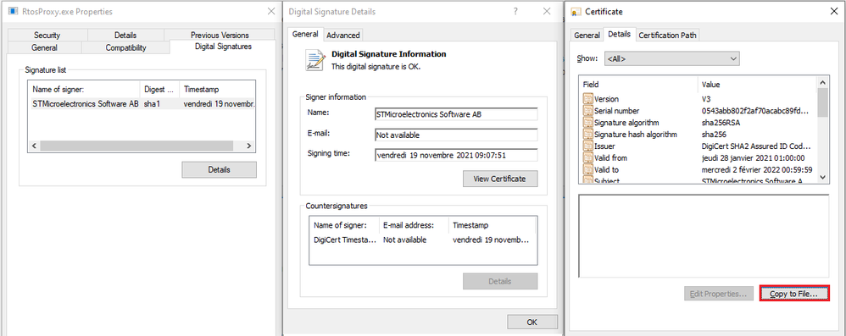Image resolution: width=846 pixels, height=336 pixels.
Task: Click the Edit Properties button
Action: click(x=719, y=294)
